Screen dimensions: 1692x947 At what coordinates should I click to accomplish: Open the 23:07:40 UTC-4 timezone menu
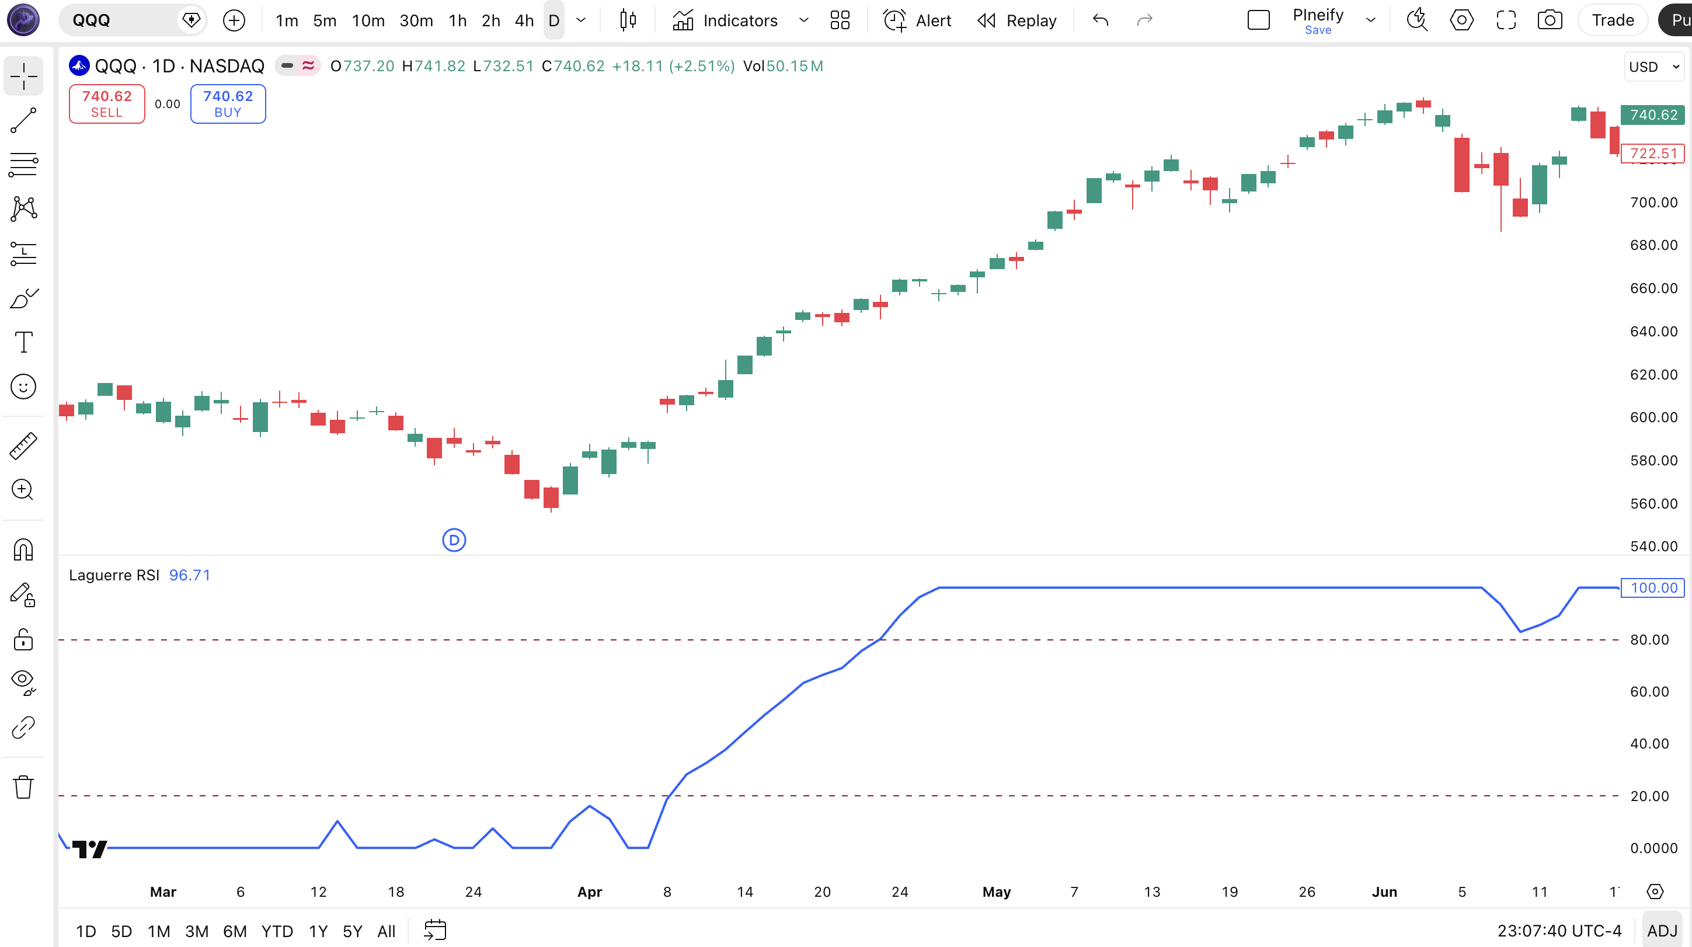(1559, 931)
